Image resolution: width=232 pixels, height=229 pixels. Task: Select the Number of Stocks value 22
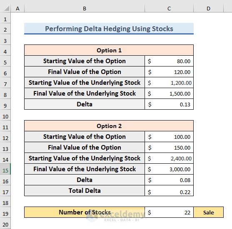click(169, 212)
